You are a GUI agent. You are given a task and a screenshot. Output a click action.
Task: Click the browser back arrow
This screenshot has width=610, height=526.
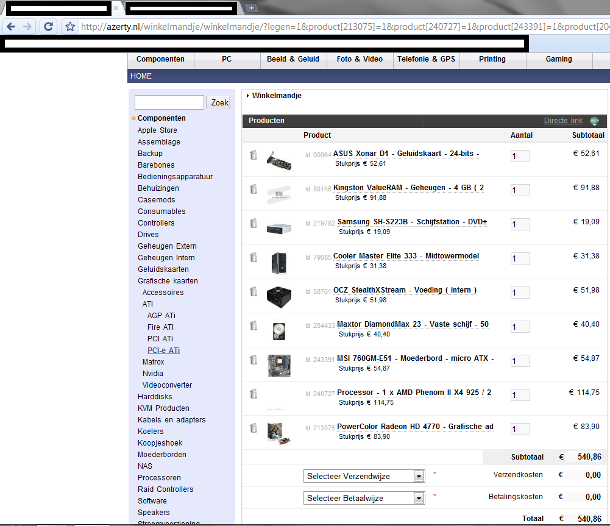pyautogui.click(x=11, y=26)
